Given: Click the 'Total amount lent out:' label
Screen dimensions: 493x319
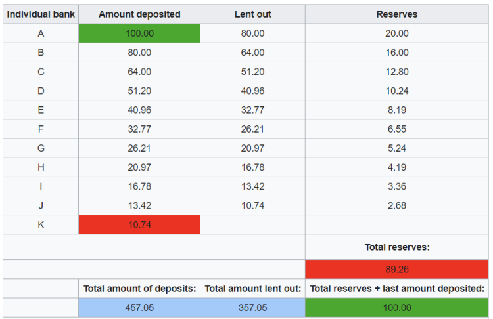Looking at the screenshot, I should point(252,288).
